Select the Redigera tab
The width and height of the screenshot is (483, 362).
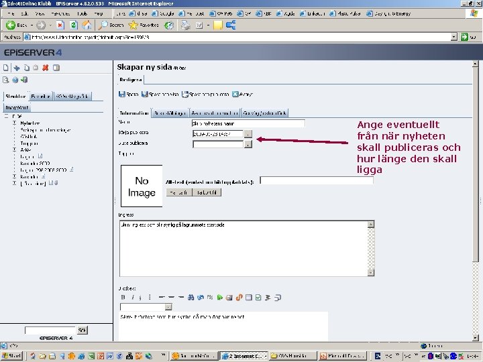point(131,80)
